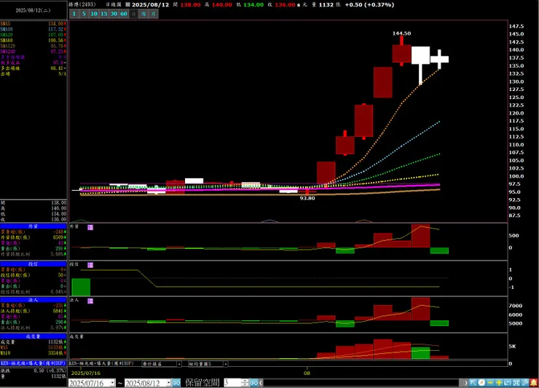
Task: Click the KEN strategy blue header at left
Action: click(x=34, y=363)
